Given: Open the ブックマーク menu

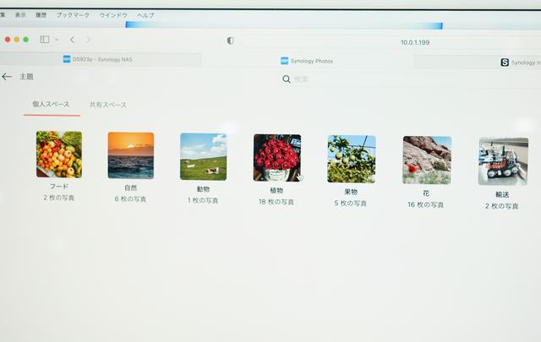Looking at the screenshot, I should click(x=73, y=15).
